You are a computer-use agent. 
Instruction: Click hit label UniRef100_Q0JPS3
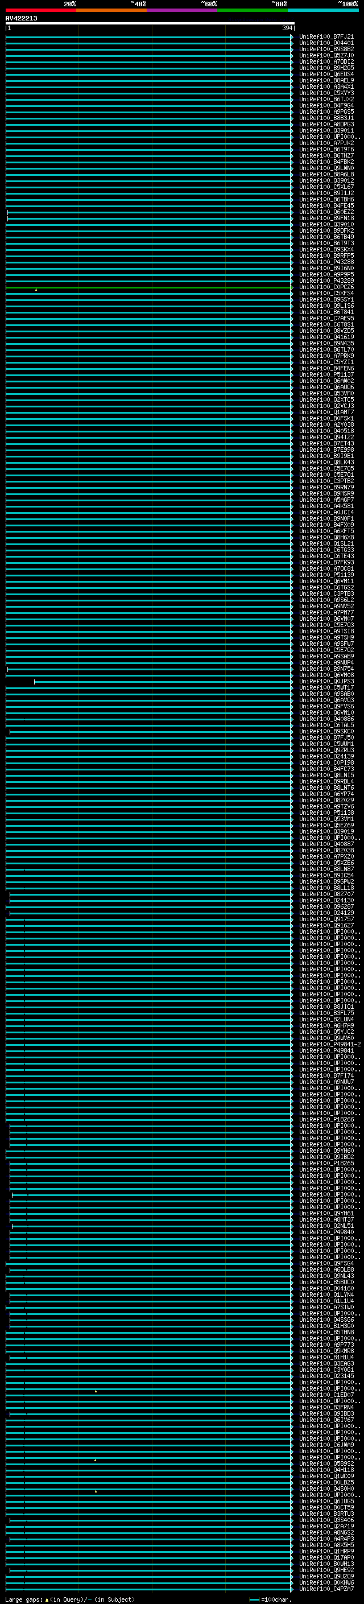[x=326, y=681]
